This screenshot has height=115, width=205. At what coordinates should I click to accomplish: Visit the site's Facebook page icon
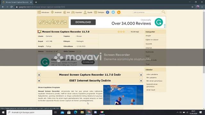click(108, 12)
